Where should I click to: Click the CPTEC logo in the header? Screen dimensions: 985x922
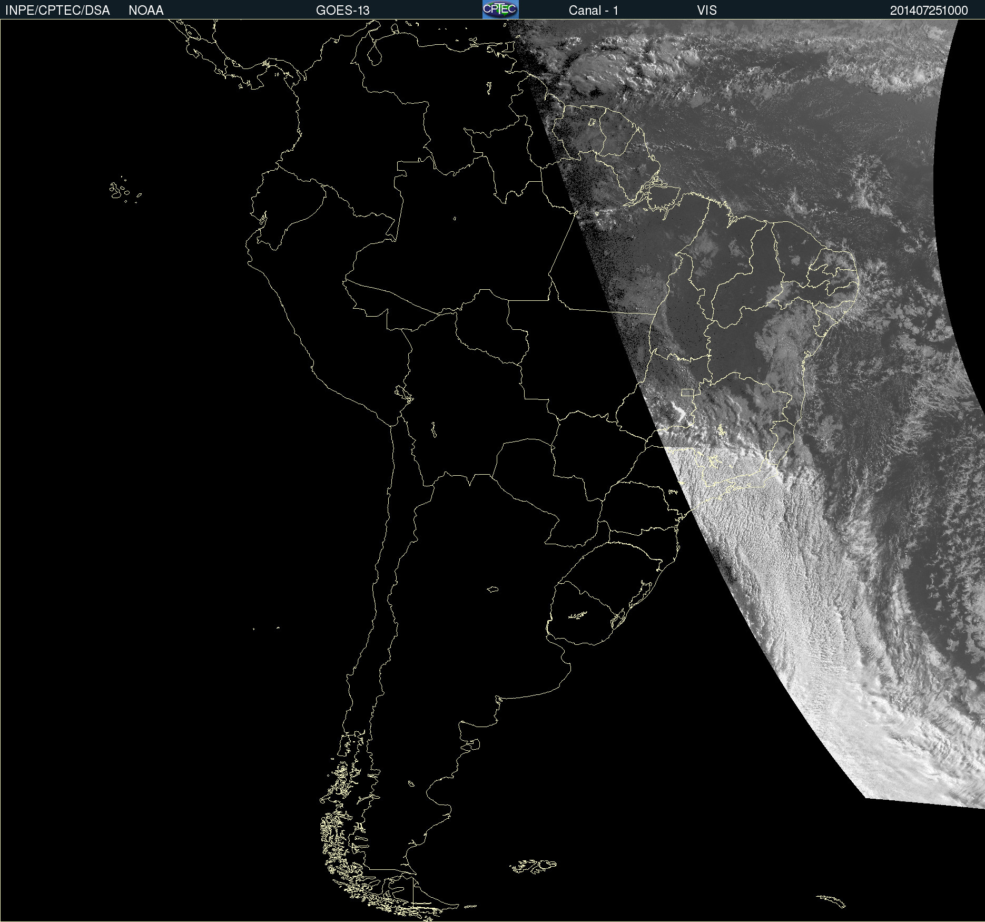(500, 9)
